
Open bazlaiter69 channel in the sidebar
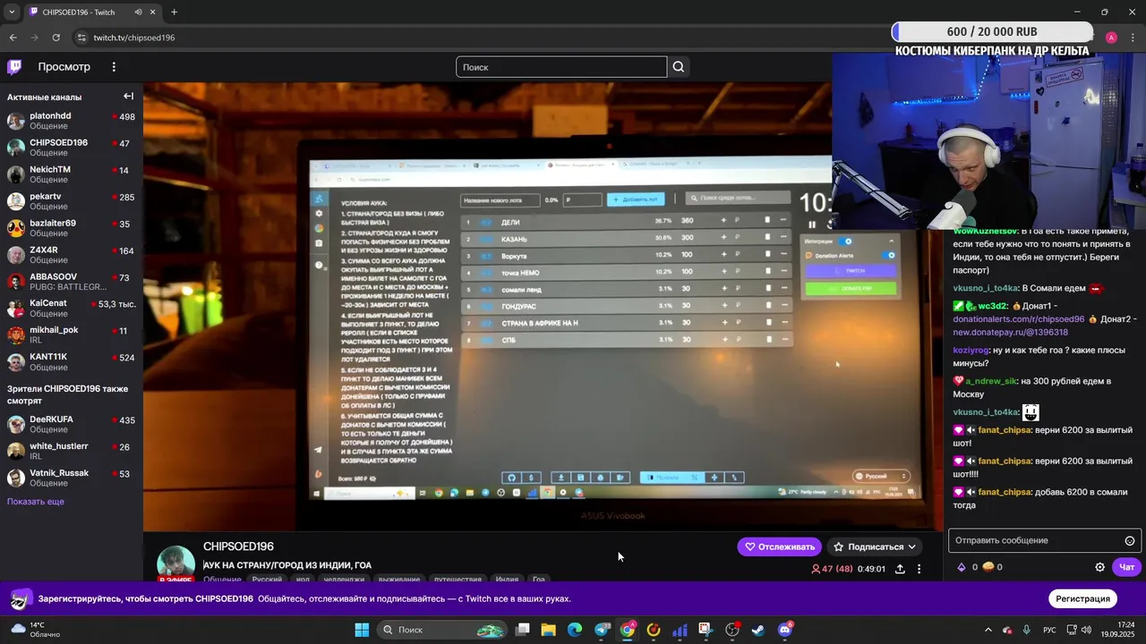click(71, 228)
